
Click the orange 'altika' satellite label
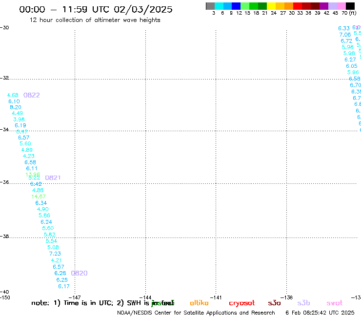[x=199, y=303]
